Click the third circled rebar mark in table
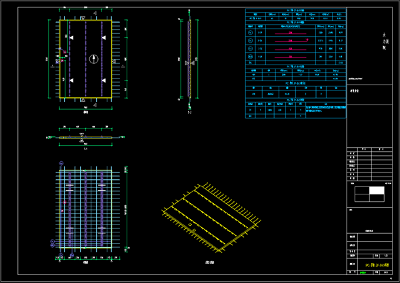The height and width of the screenshot is (283, 400). (250, 49)
